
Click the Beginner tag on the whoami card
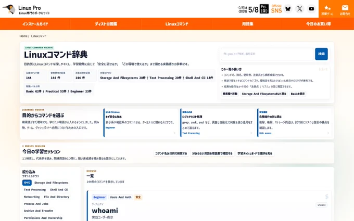pos(99,197)
